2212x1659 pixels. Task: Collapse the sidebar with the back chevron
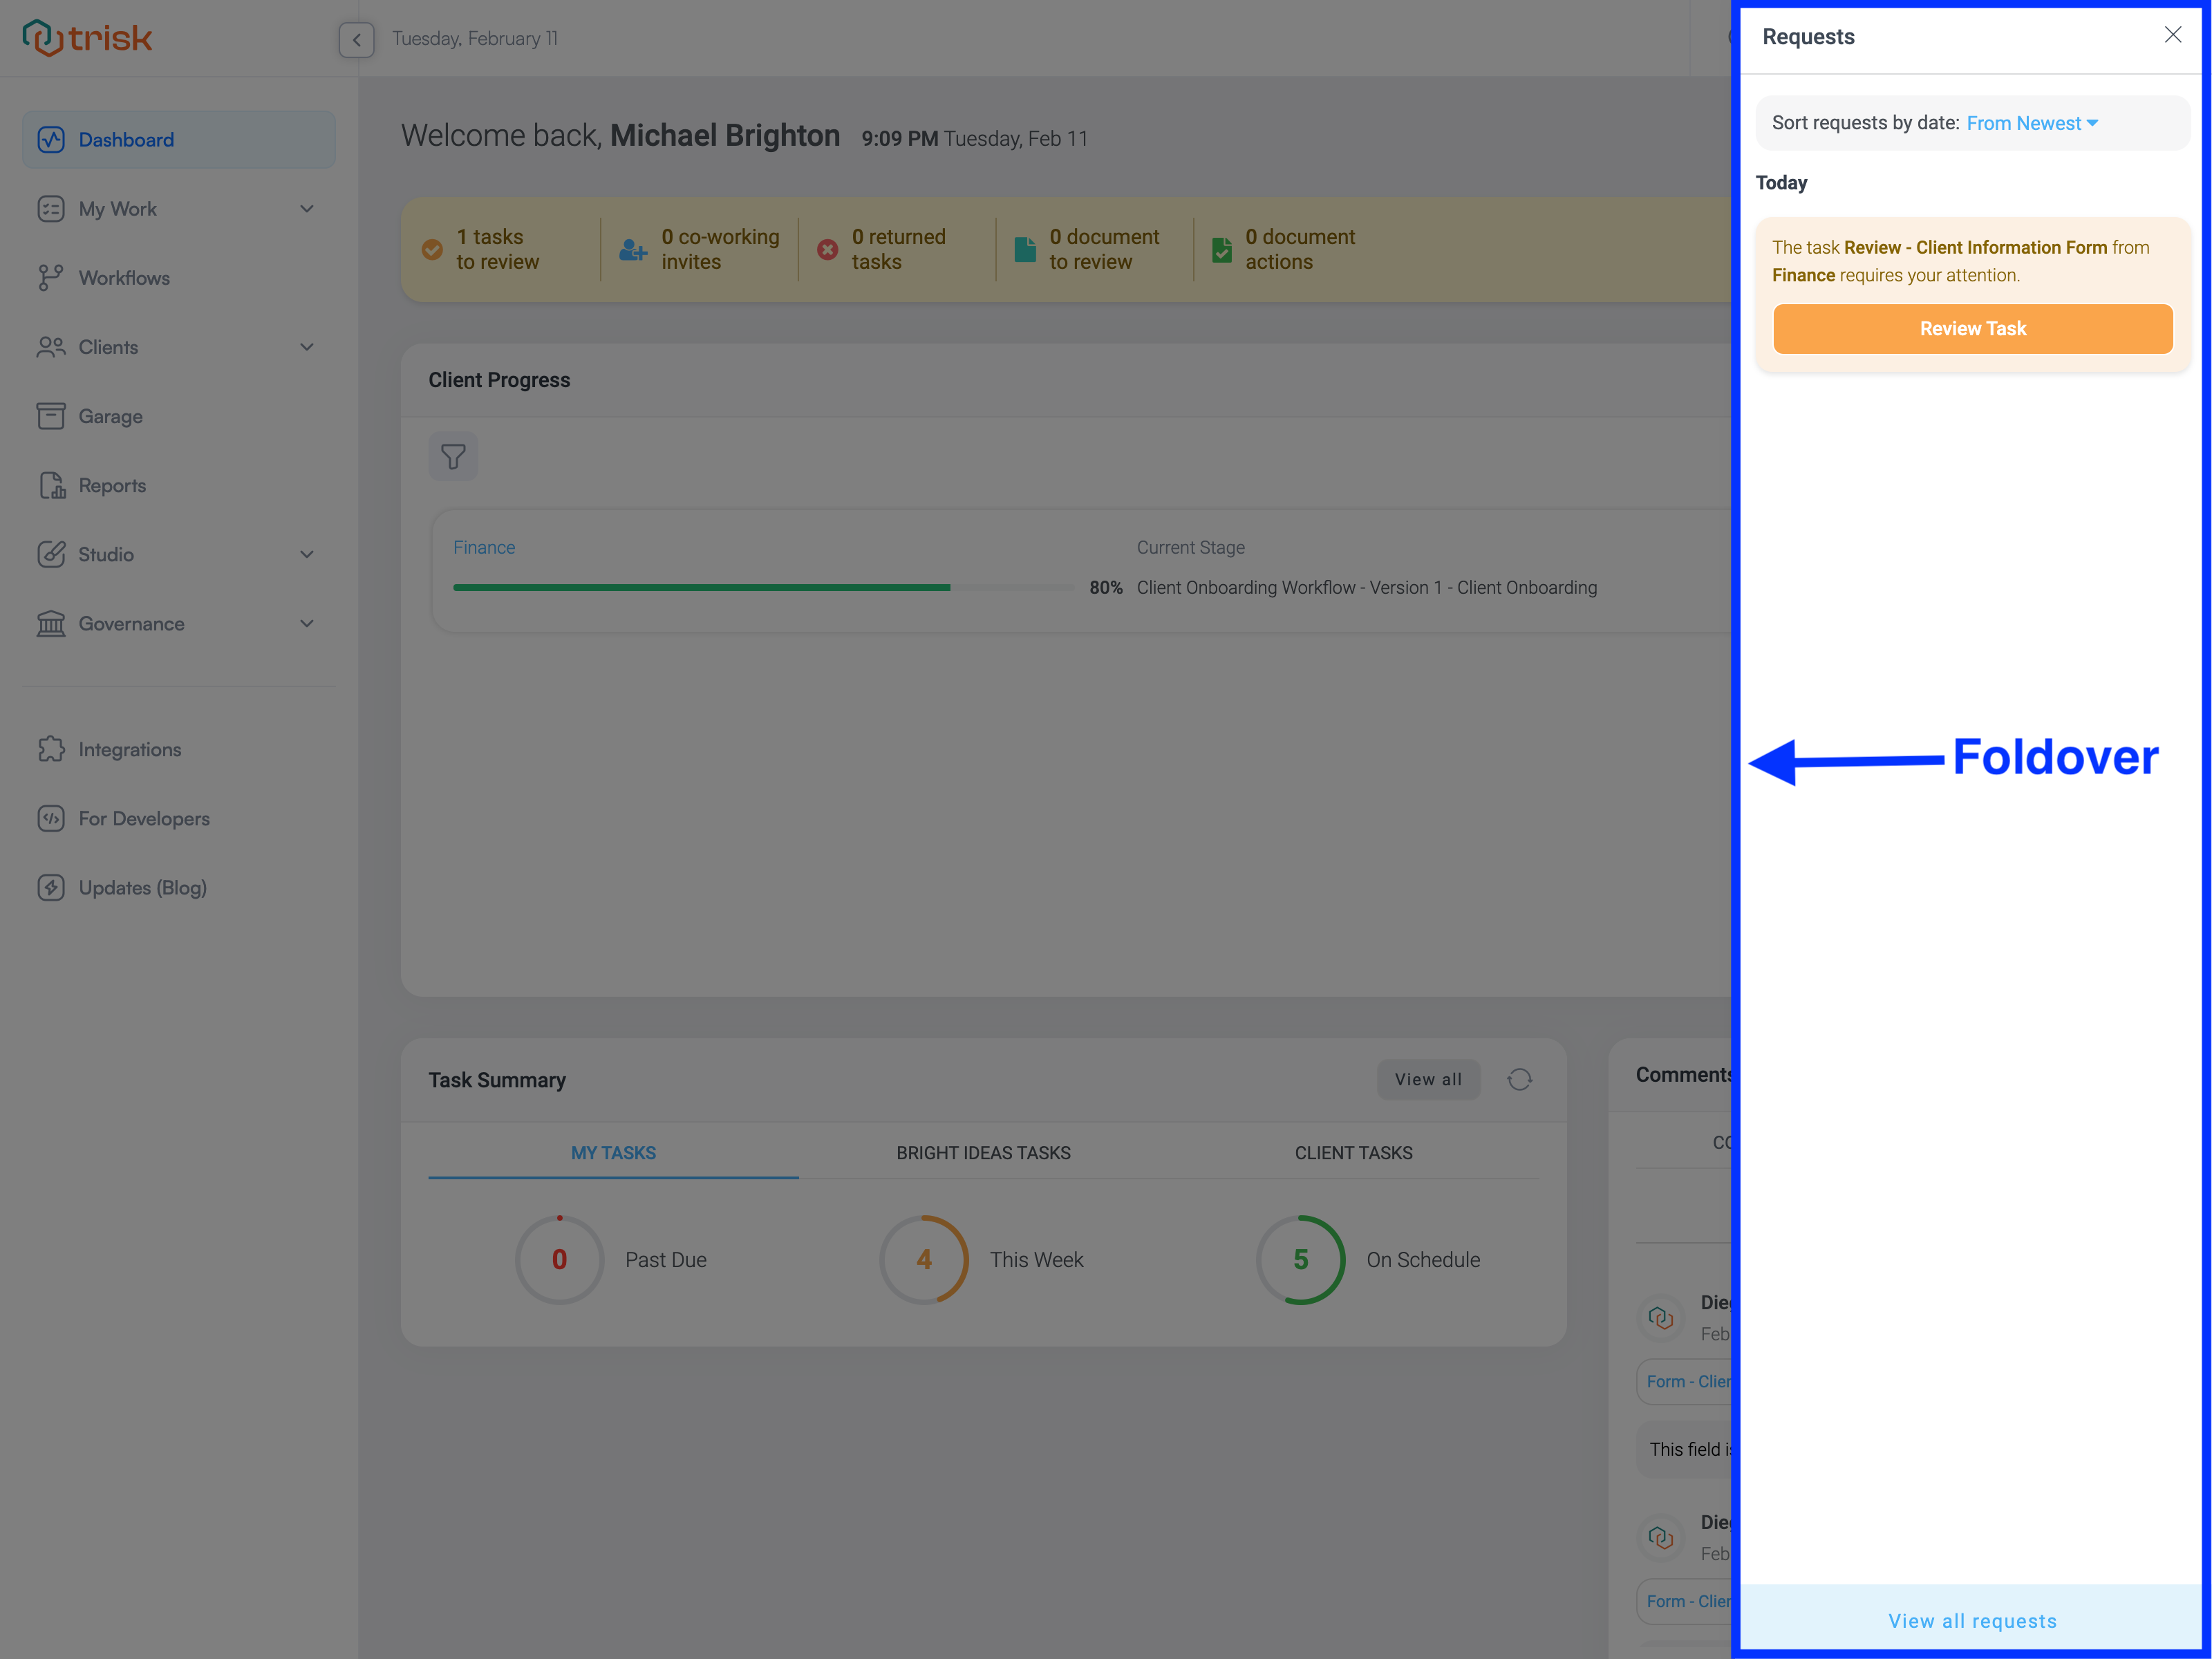(x=356, y=40)
